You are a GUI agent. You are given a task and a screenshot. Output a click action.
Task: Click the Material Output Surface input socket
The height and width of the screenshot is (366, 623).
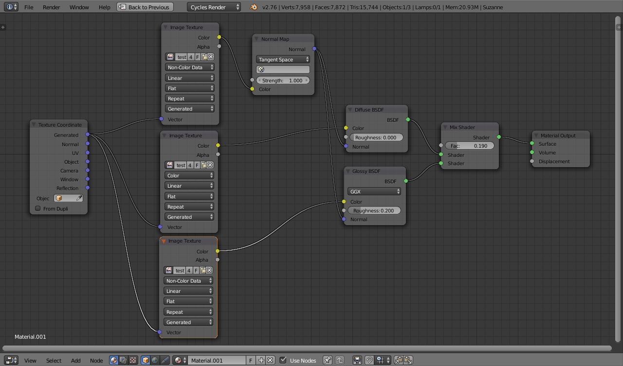pyautogui.click(x=532, y=144)
